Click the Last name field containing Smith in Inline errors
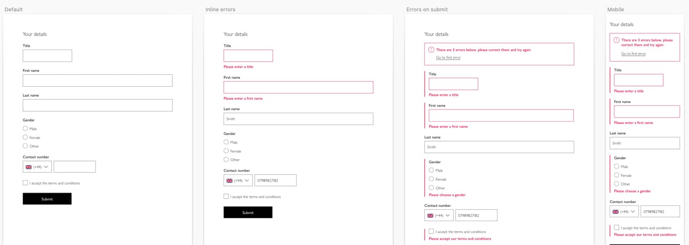689x245 pixels. [298, 119]
